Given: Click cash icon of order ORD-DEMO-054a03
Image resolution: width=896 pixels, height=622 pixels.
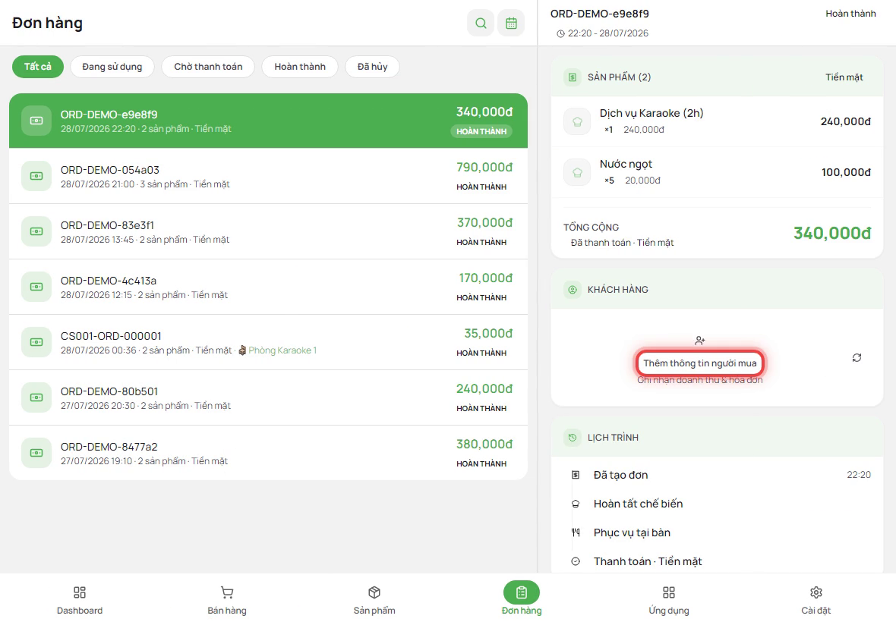Looking at the screenshot, I should coord(36,176).
